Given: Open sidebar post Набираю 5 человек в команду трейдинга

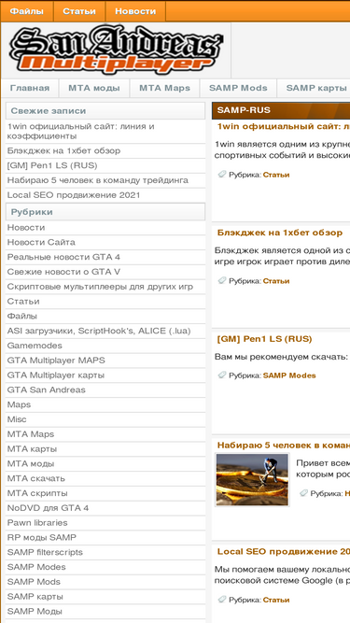Looking at the screenshot, I should click(x=98, y=180).
